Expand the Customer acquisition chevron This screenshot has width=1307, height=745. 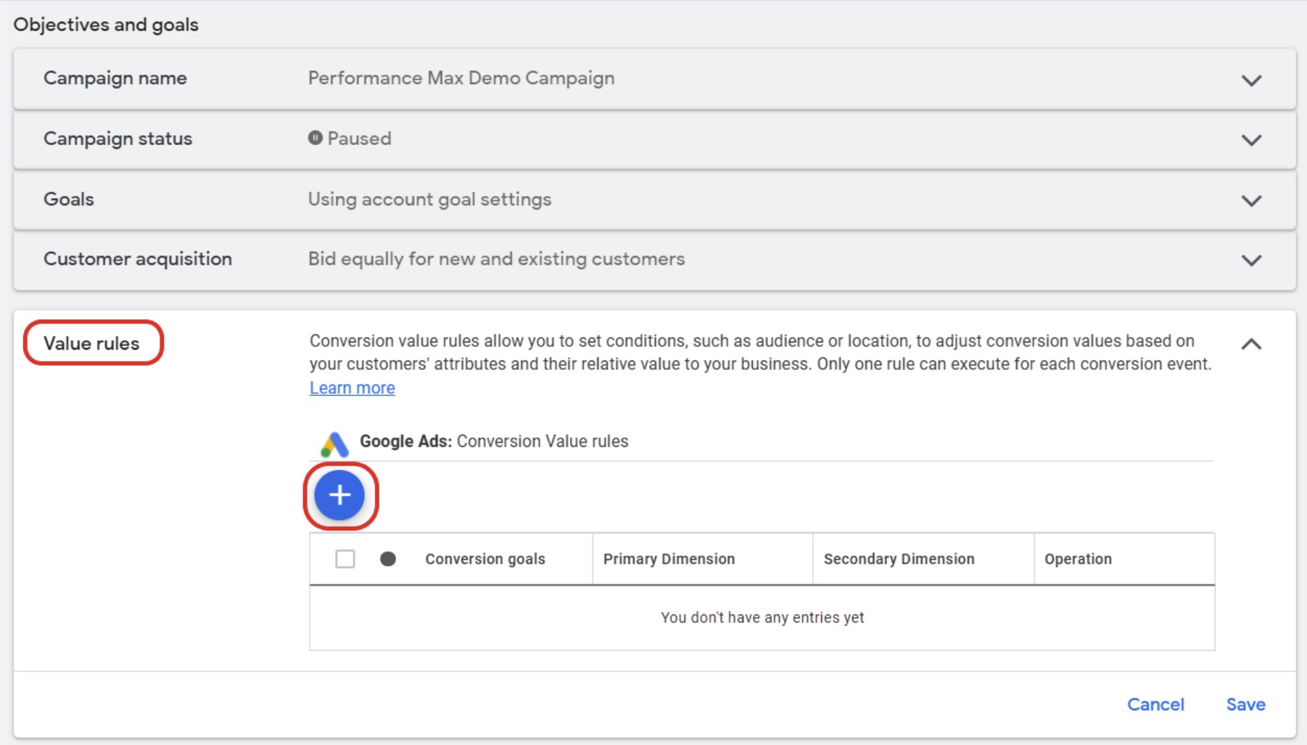[1251, 260]
